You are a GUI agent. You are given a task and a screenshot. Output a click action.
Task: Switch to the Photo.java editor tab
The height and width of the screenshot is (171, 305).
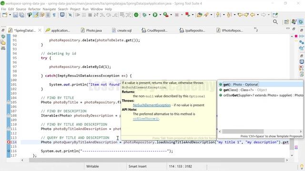coord(91,30)
